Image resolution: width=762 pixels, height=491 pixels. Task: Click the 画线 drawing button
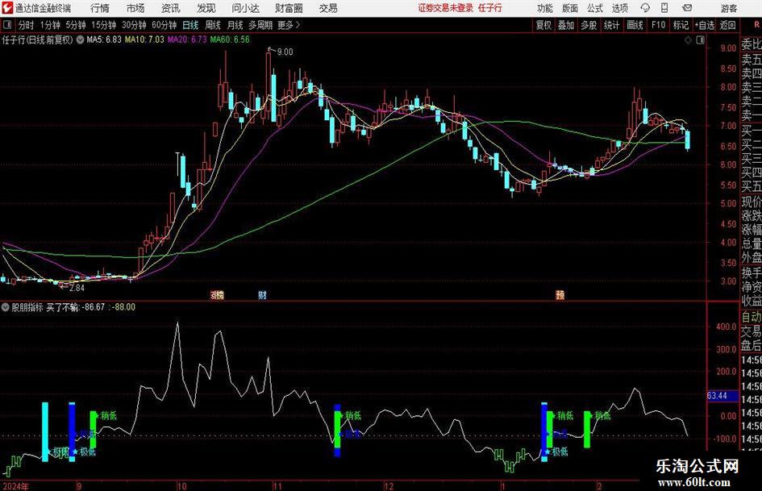635,25
